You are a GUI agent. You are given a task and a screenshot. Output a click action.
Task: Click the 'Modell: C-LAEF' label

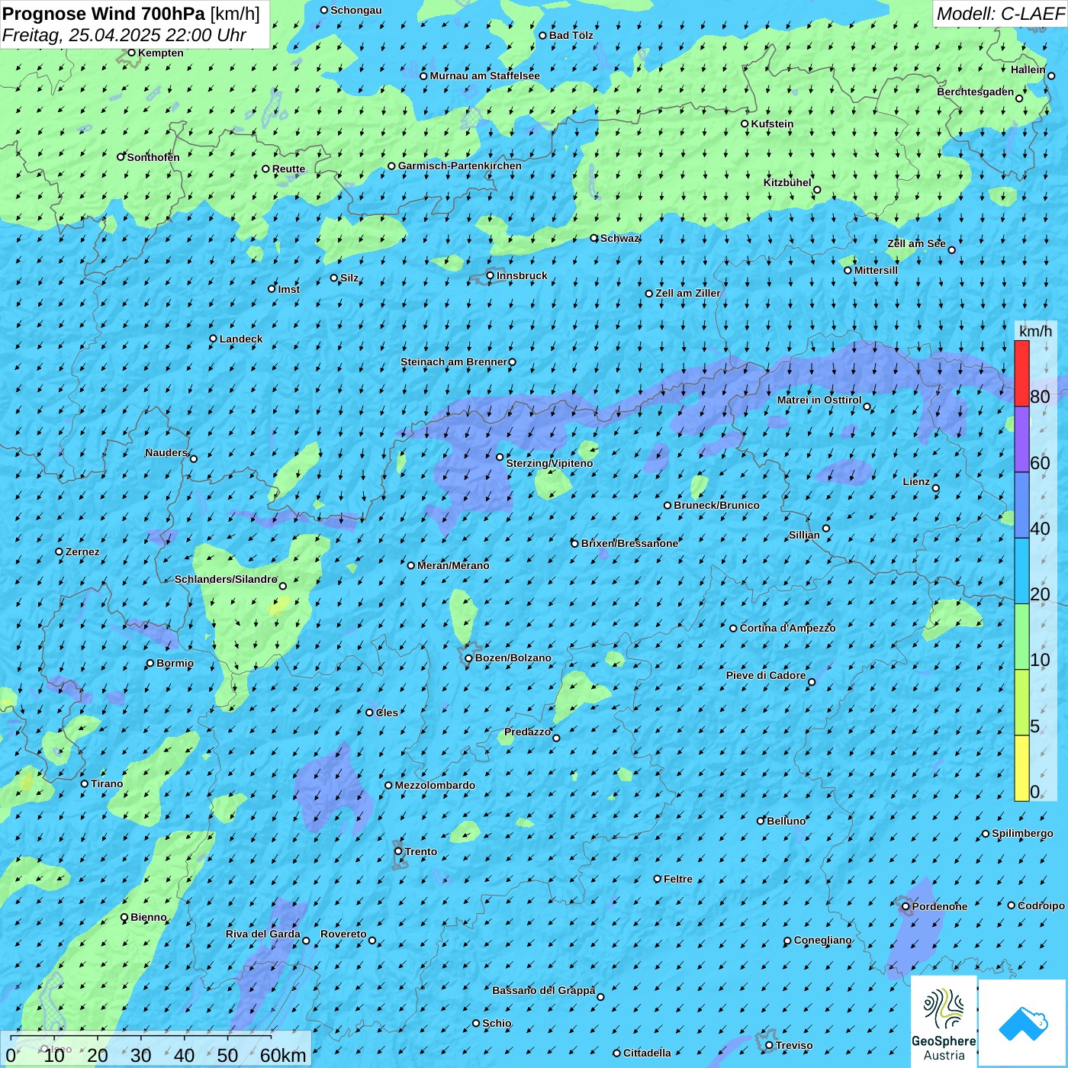pos(1000,14)
